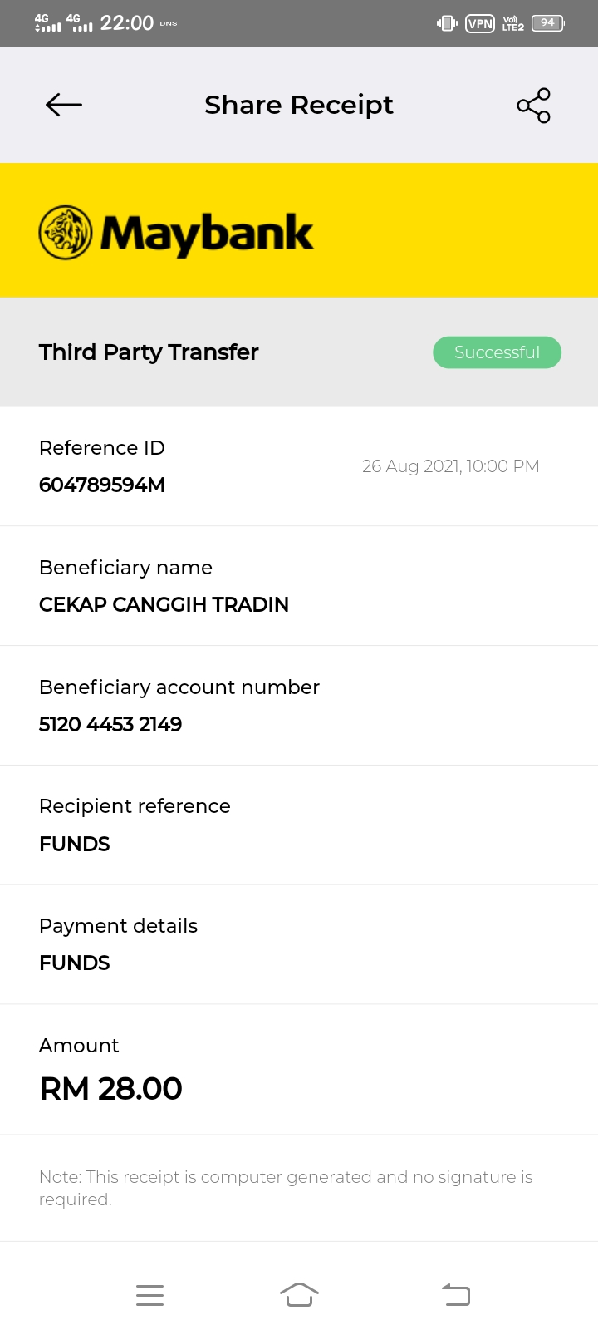Select the Share Receipt title

coord(299,106)
